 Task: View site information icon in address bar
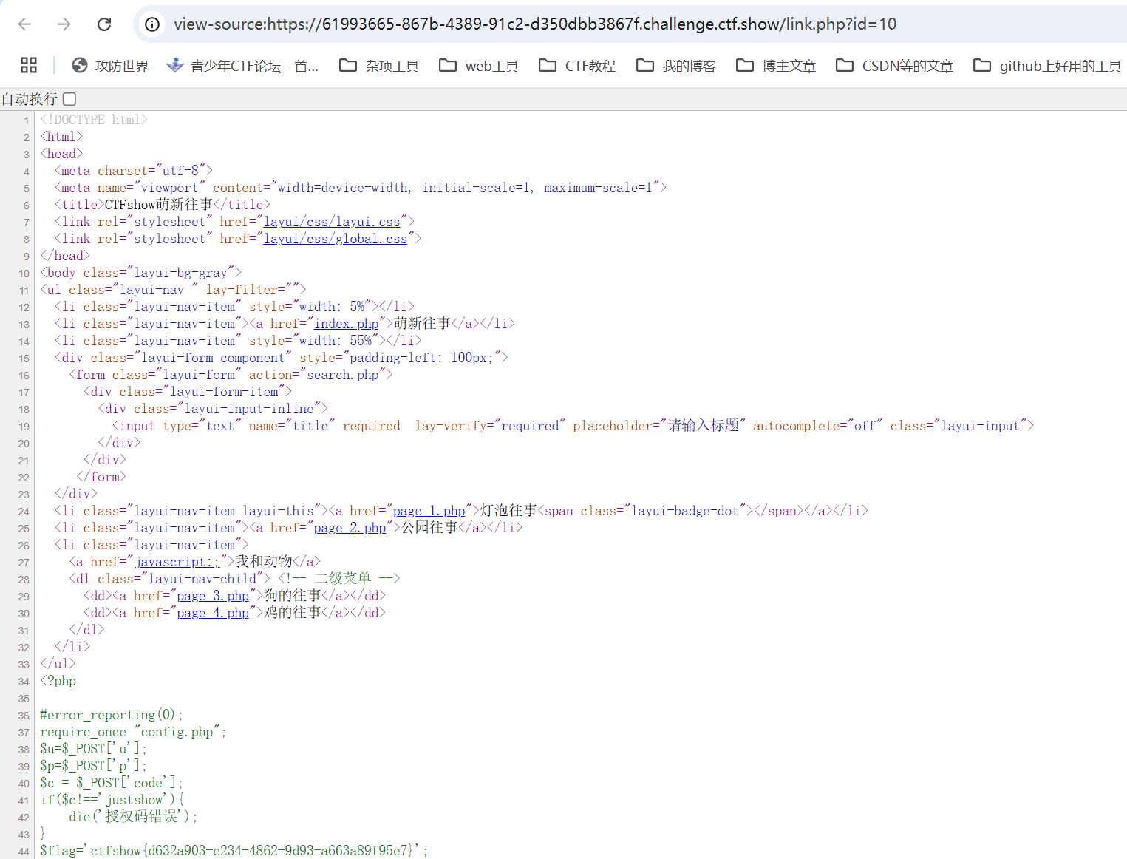click(x=152, y=24)
